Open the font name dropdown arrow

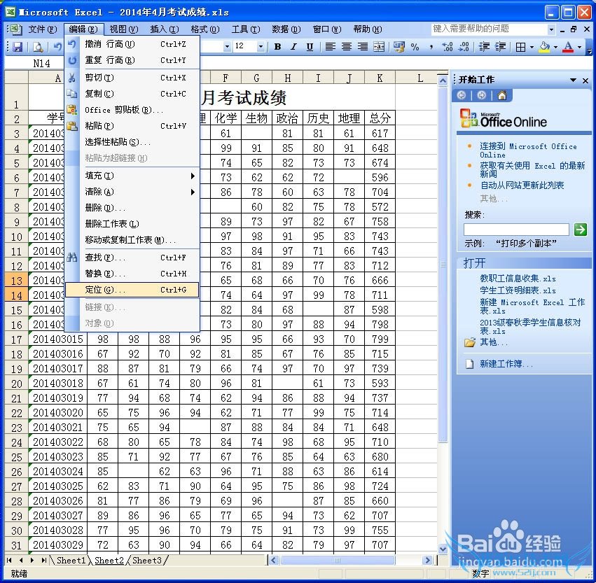point(227,47)
